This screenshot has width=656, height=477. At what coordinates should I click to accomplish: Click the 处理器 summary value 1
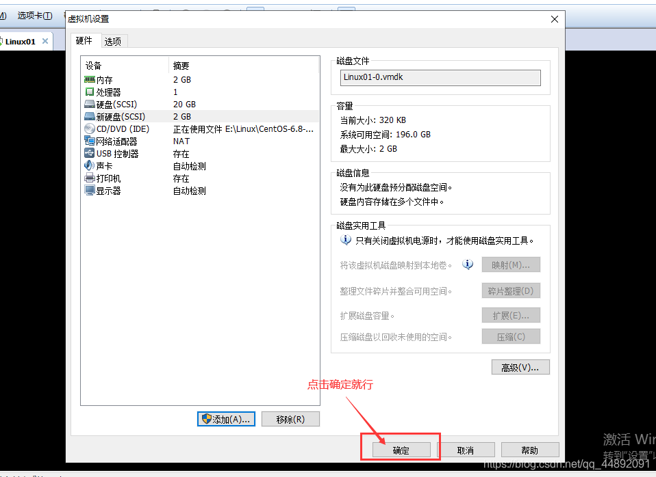pyautogui.click(x=175, y=92)
